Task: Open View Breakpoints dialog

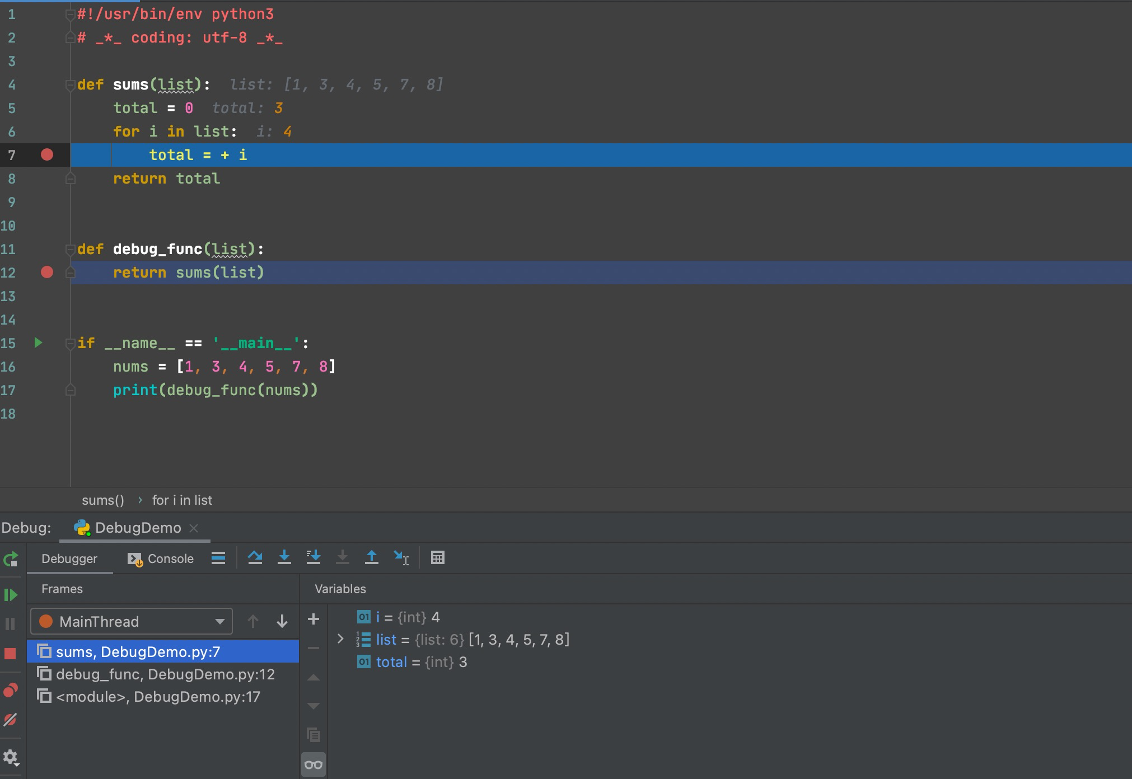Action: click(11, 690)
